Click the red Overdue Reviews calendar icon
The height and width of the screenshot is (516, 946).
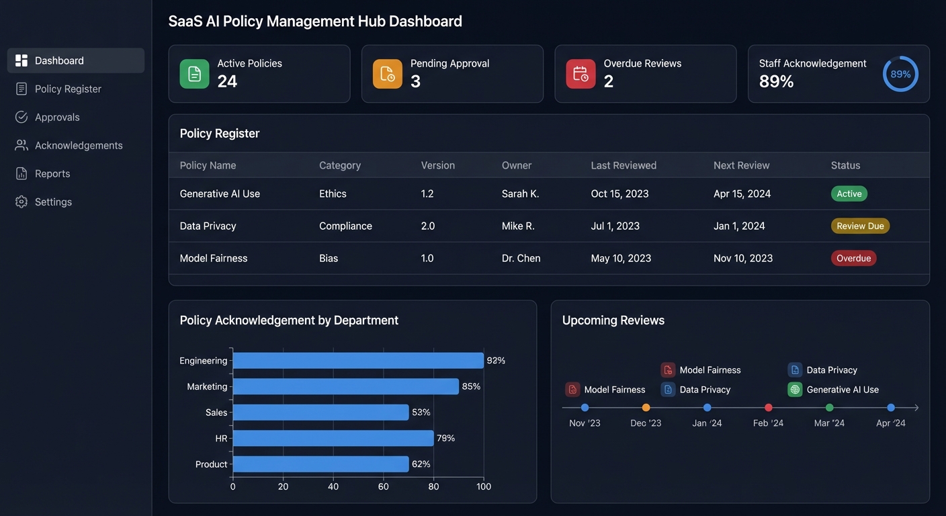coord(580,73)
